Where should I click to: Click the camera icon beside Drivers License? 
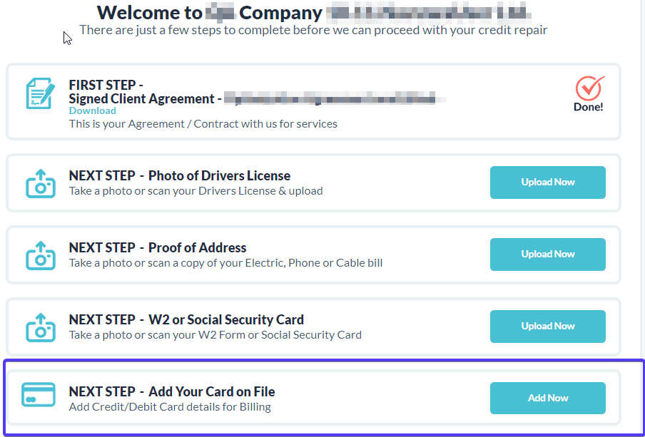[x=40, y=183]
